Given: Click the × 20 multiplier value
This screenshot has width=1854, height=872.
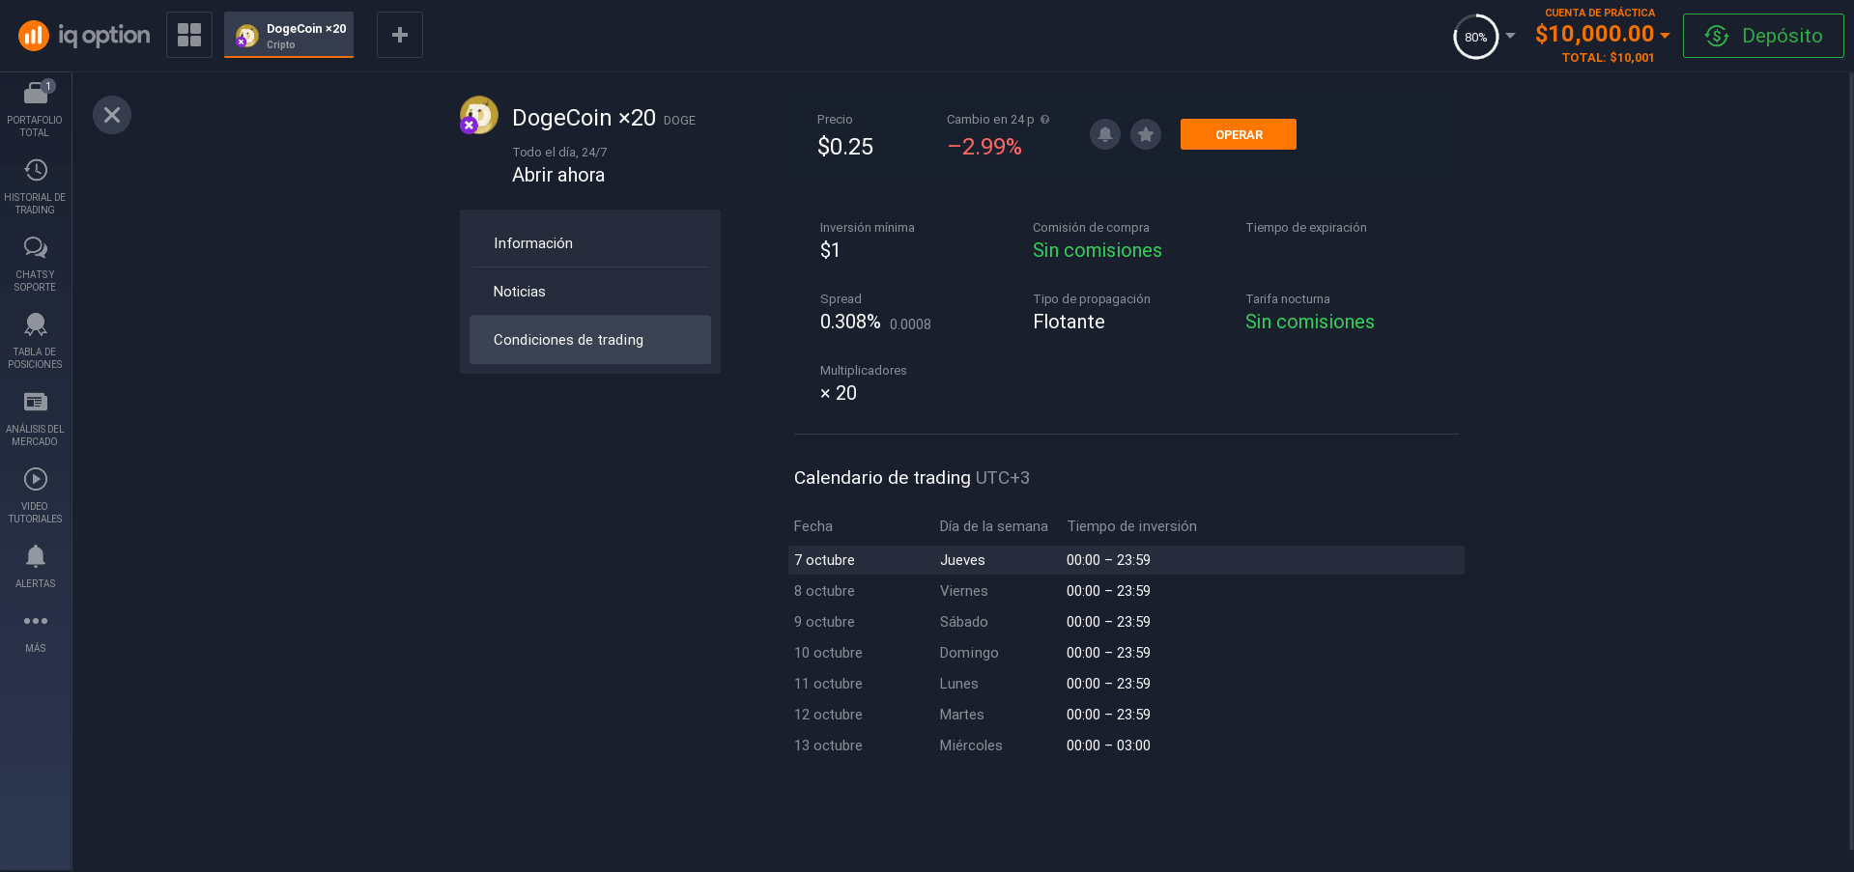Looking at the screenshot, I should coord(839,393).
